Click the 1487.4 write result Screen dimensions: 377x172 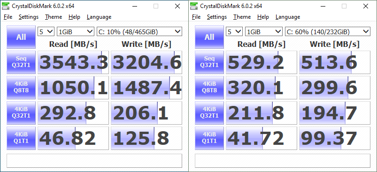tap(146, 88)
